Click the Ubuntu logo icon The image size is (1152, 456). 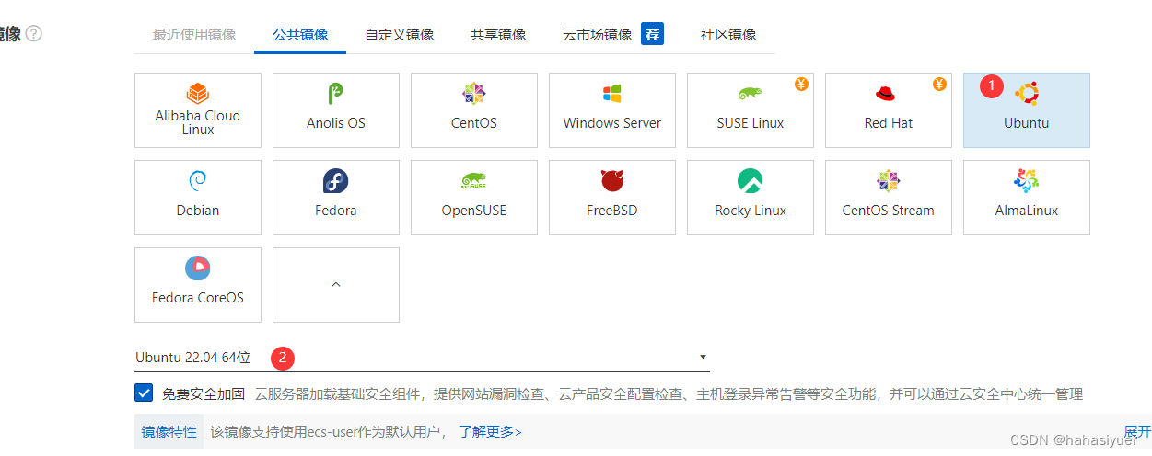1027,93
